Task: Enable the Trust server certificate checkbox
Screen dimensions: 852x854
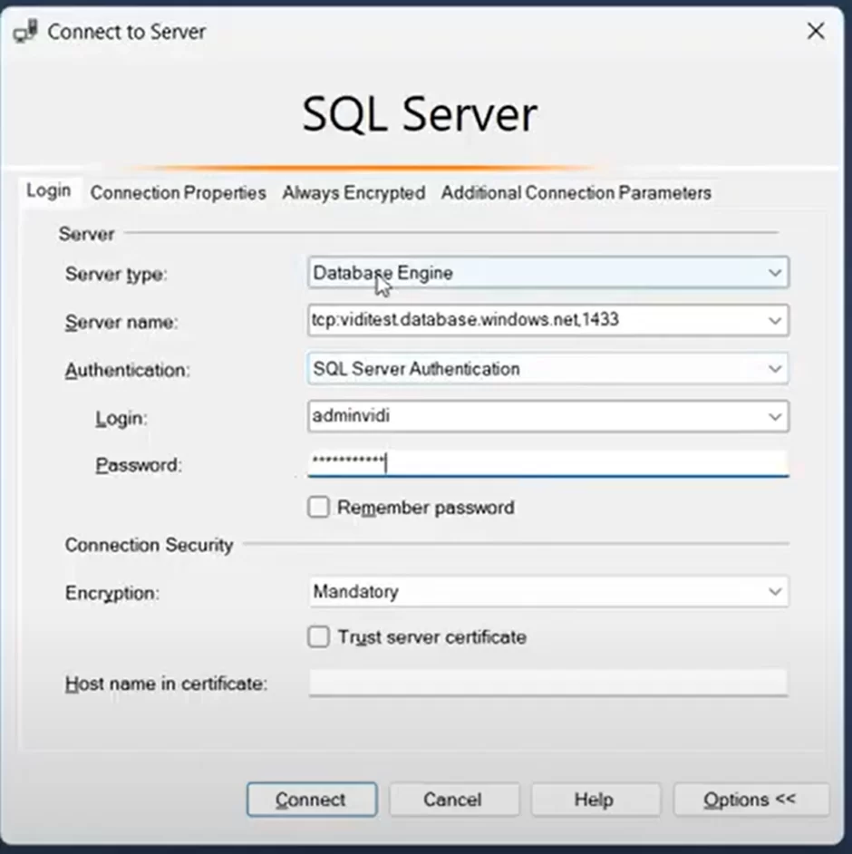Action: pyautogui.click(x=318, y=636)
